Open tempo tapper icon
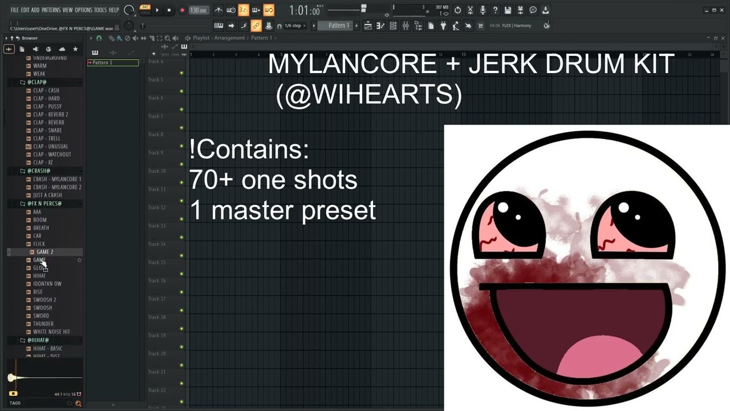This screenshot has width=730, height=411. coord(456,26)
